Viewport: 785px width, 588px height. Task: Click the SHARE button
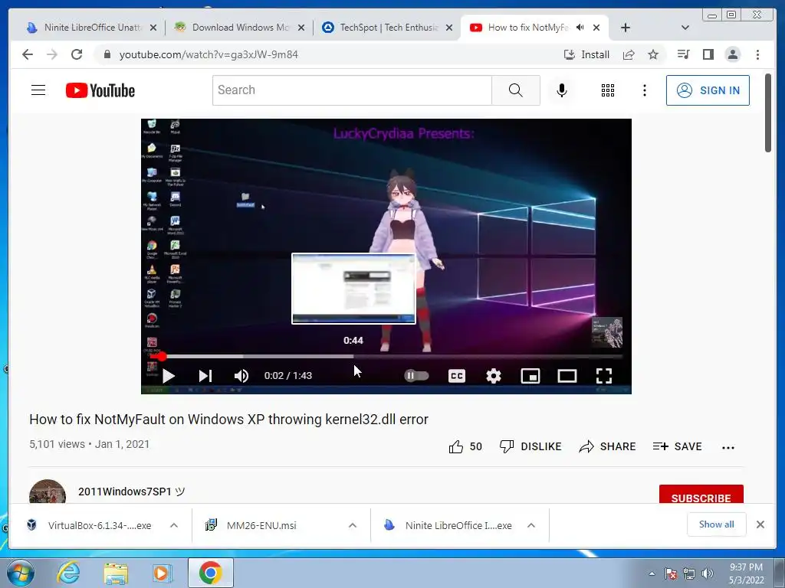607,446
